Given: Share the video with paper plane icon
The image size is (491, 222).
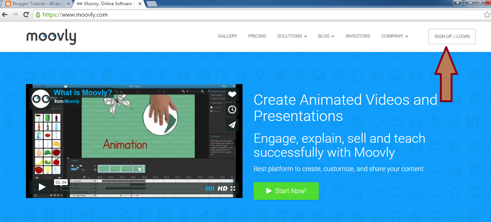Looking at the screenshot, I should [x=232, y=125].
